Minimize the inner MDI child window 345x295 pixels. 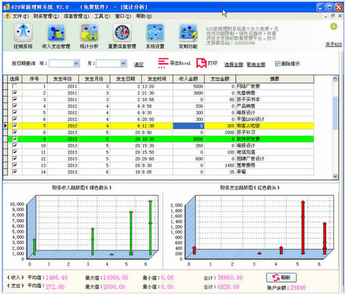pos(325,16)
